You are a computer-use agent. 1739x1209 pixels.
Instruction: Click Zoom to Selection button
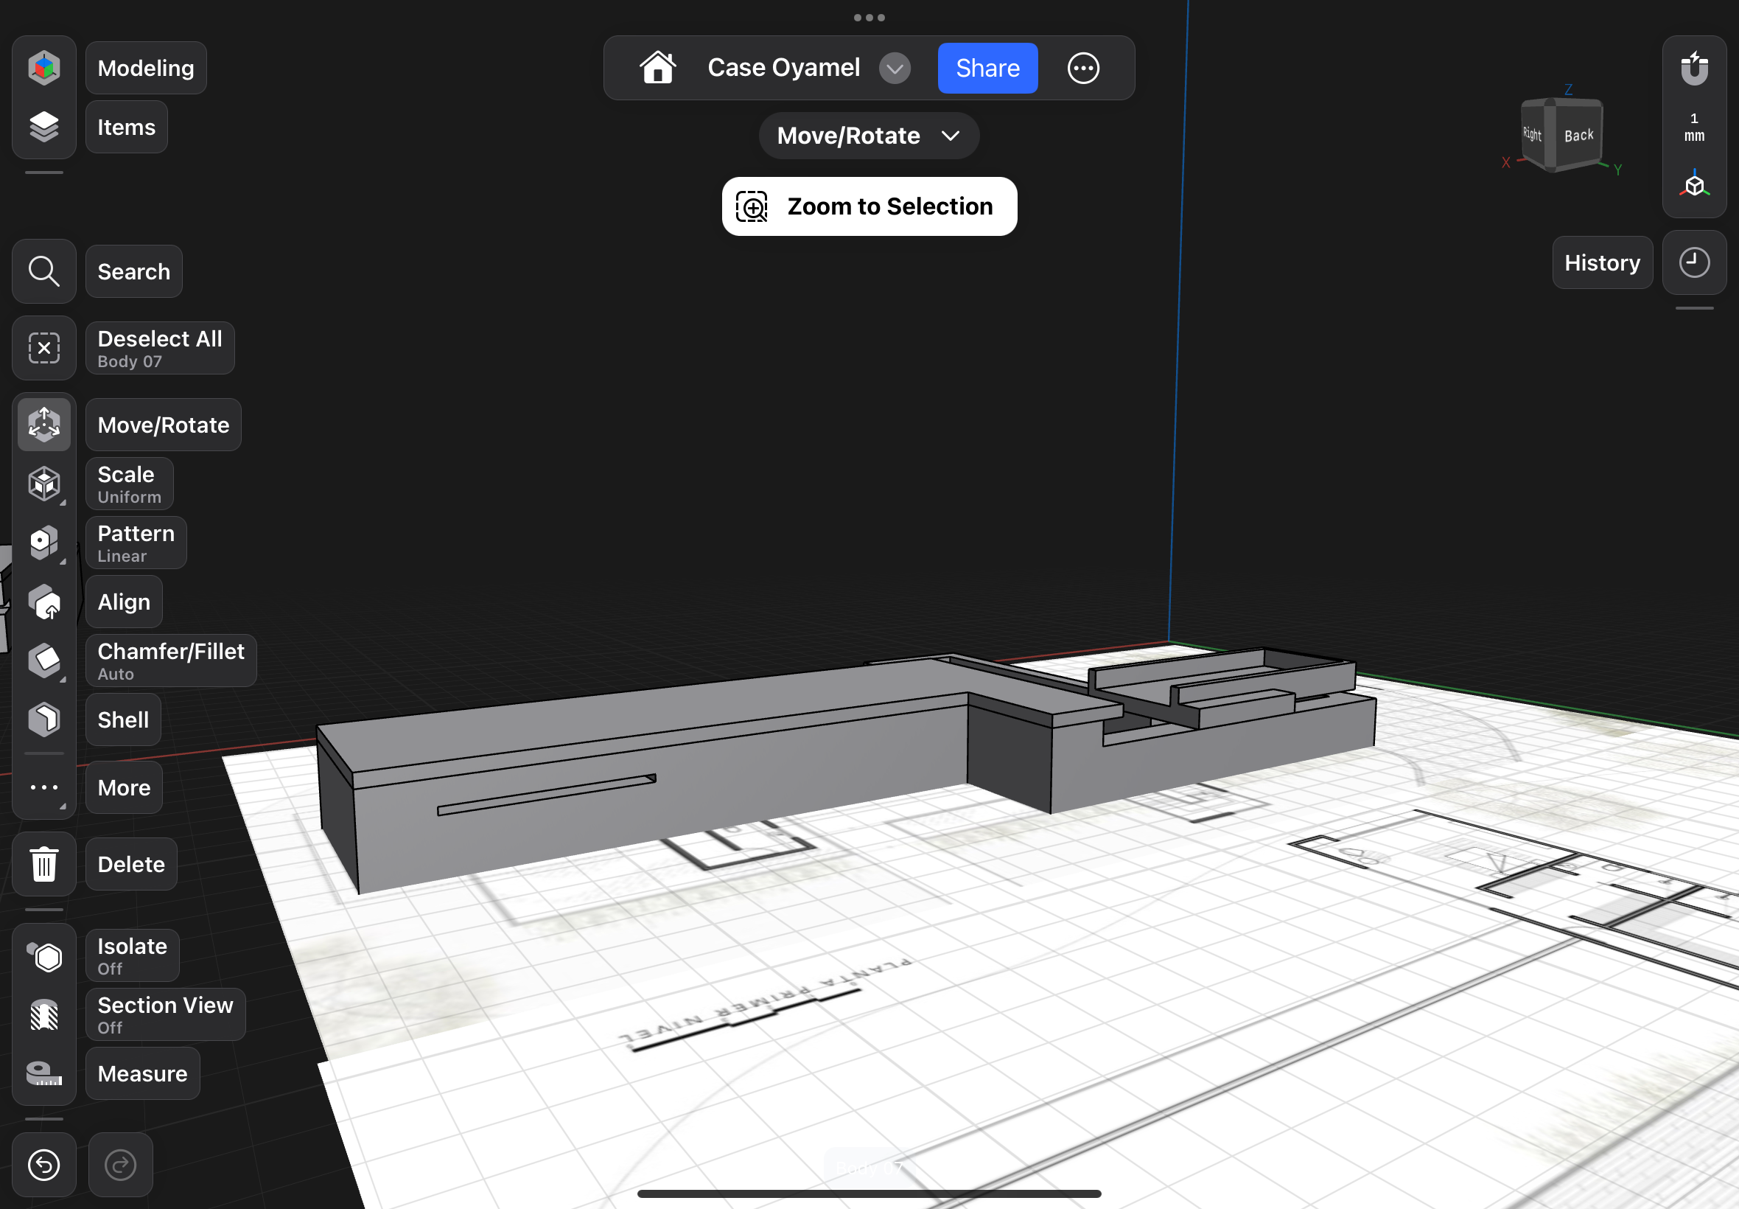tap(869, 206)
